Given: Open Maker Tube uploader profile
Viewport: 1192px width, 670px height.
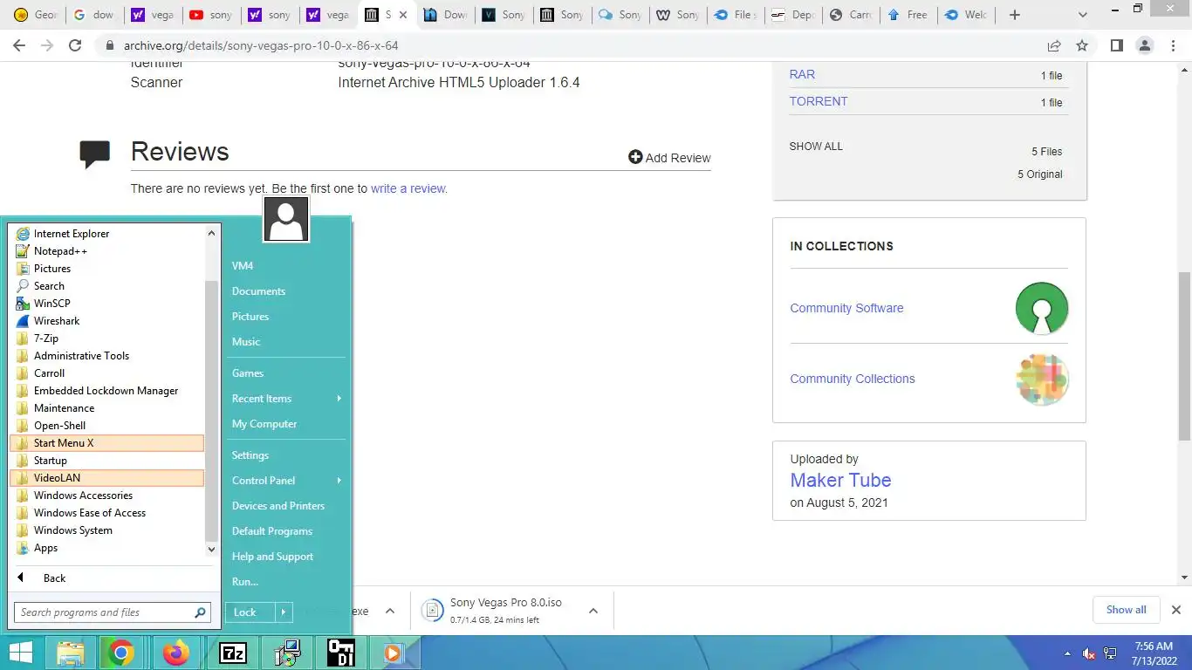Looking at the screenshot, I should click(840, 480).
